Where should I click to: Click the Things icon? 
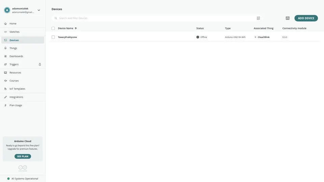[x=6, y=48]
